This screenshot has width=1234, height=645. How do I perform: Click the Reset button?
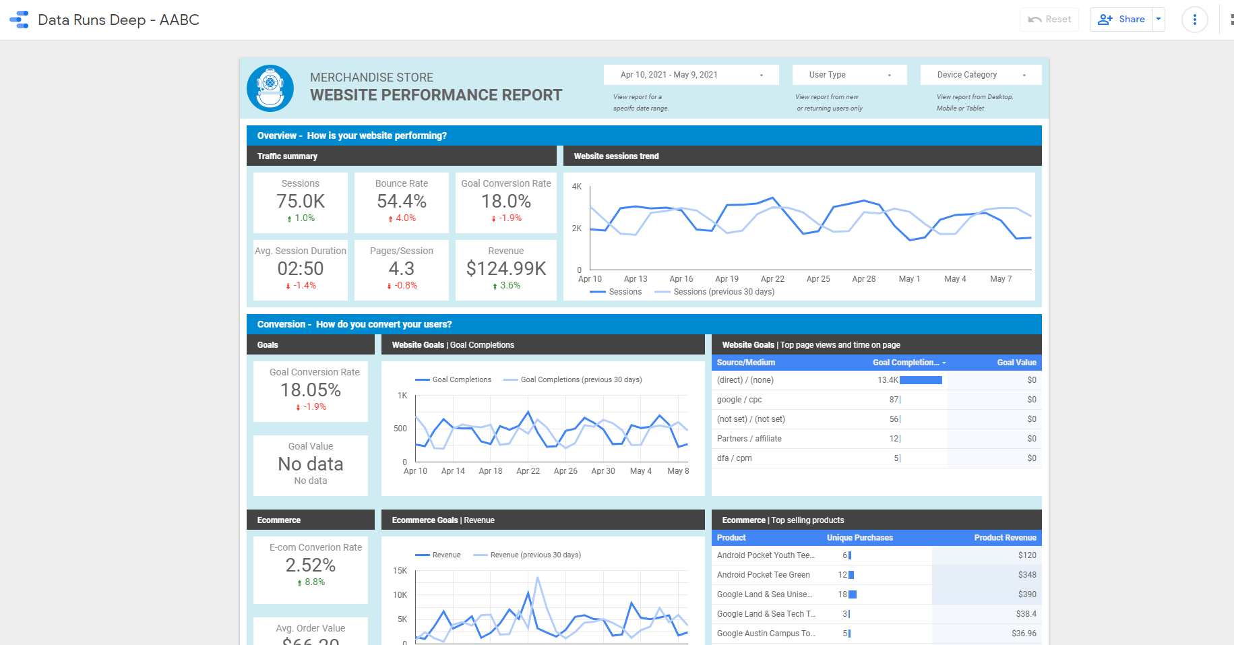point(1049,19)
